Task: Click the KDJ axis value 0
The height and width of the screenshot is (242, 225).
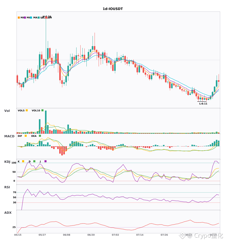Action: pos(14,181)
